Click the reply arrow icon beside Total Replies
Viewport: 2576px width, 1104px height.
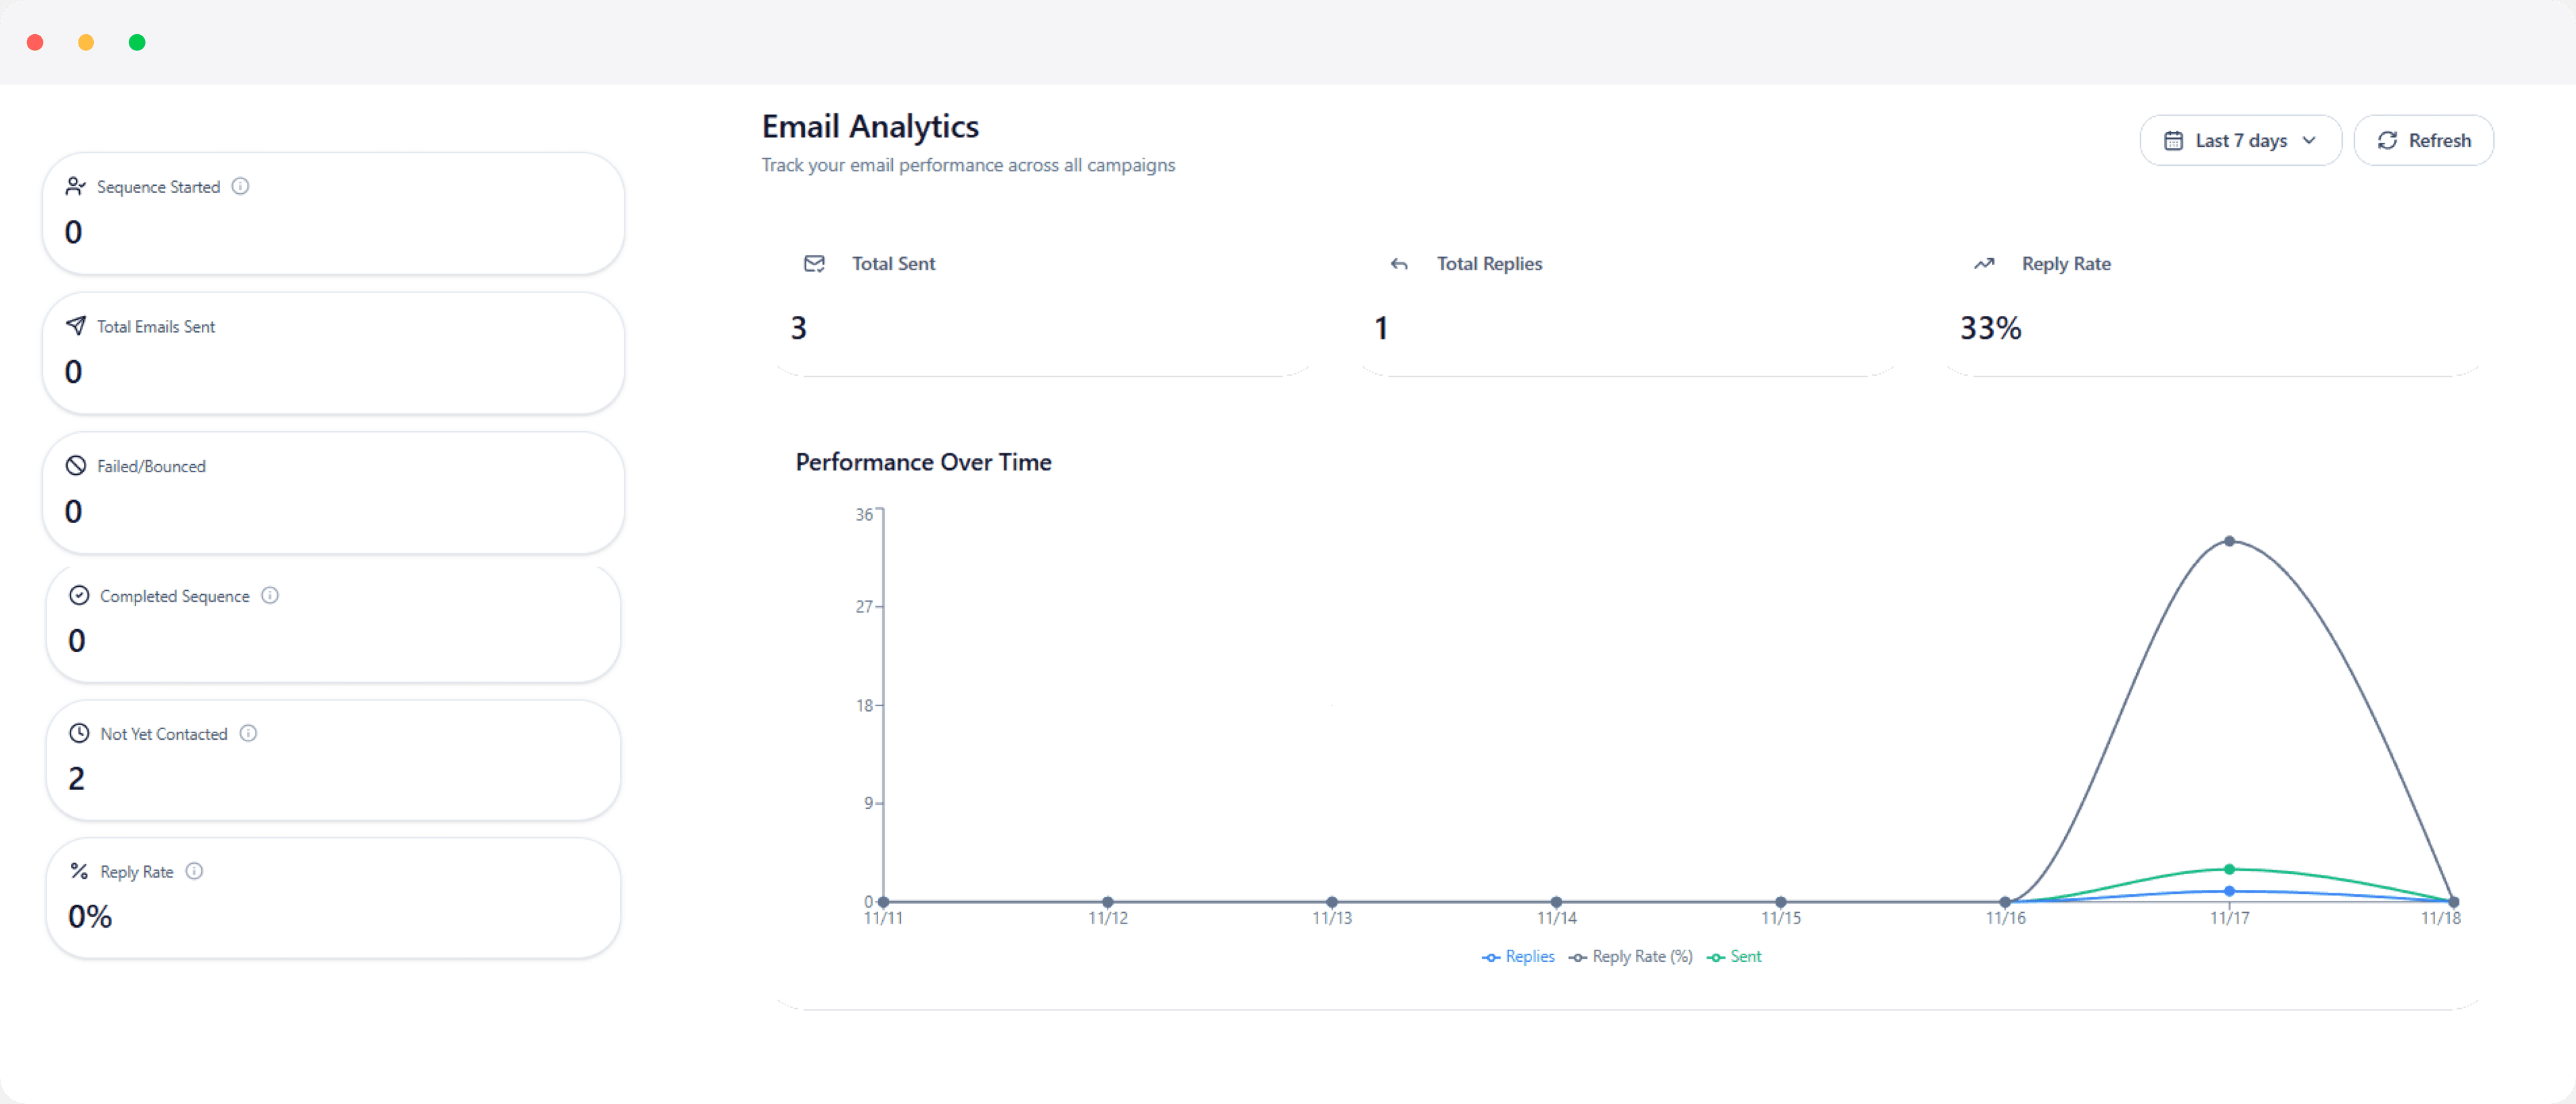(1399, 264)
